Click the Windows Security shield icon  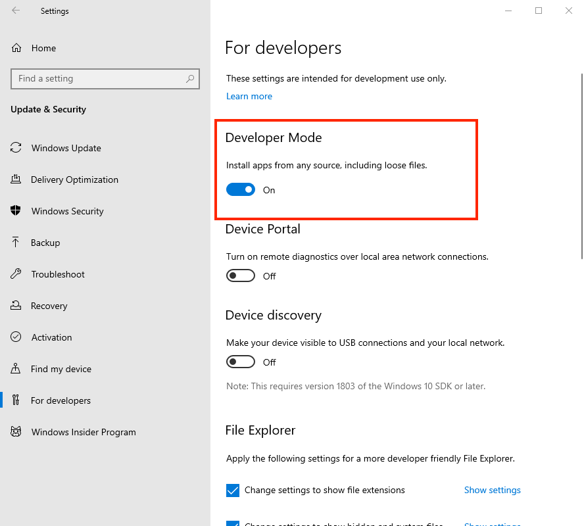(16, 210)
